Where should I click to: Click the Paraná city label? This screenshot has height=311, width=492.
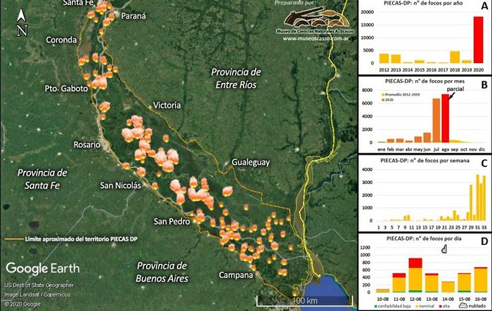click(x=134, y=16)
